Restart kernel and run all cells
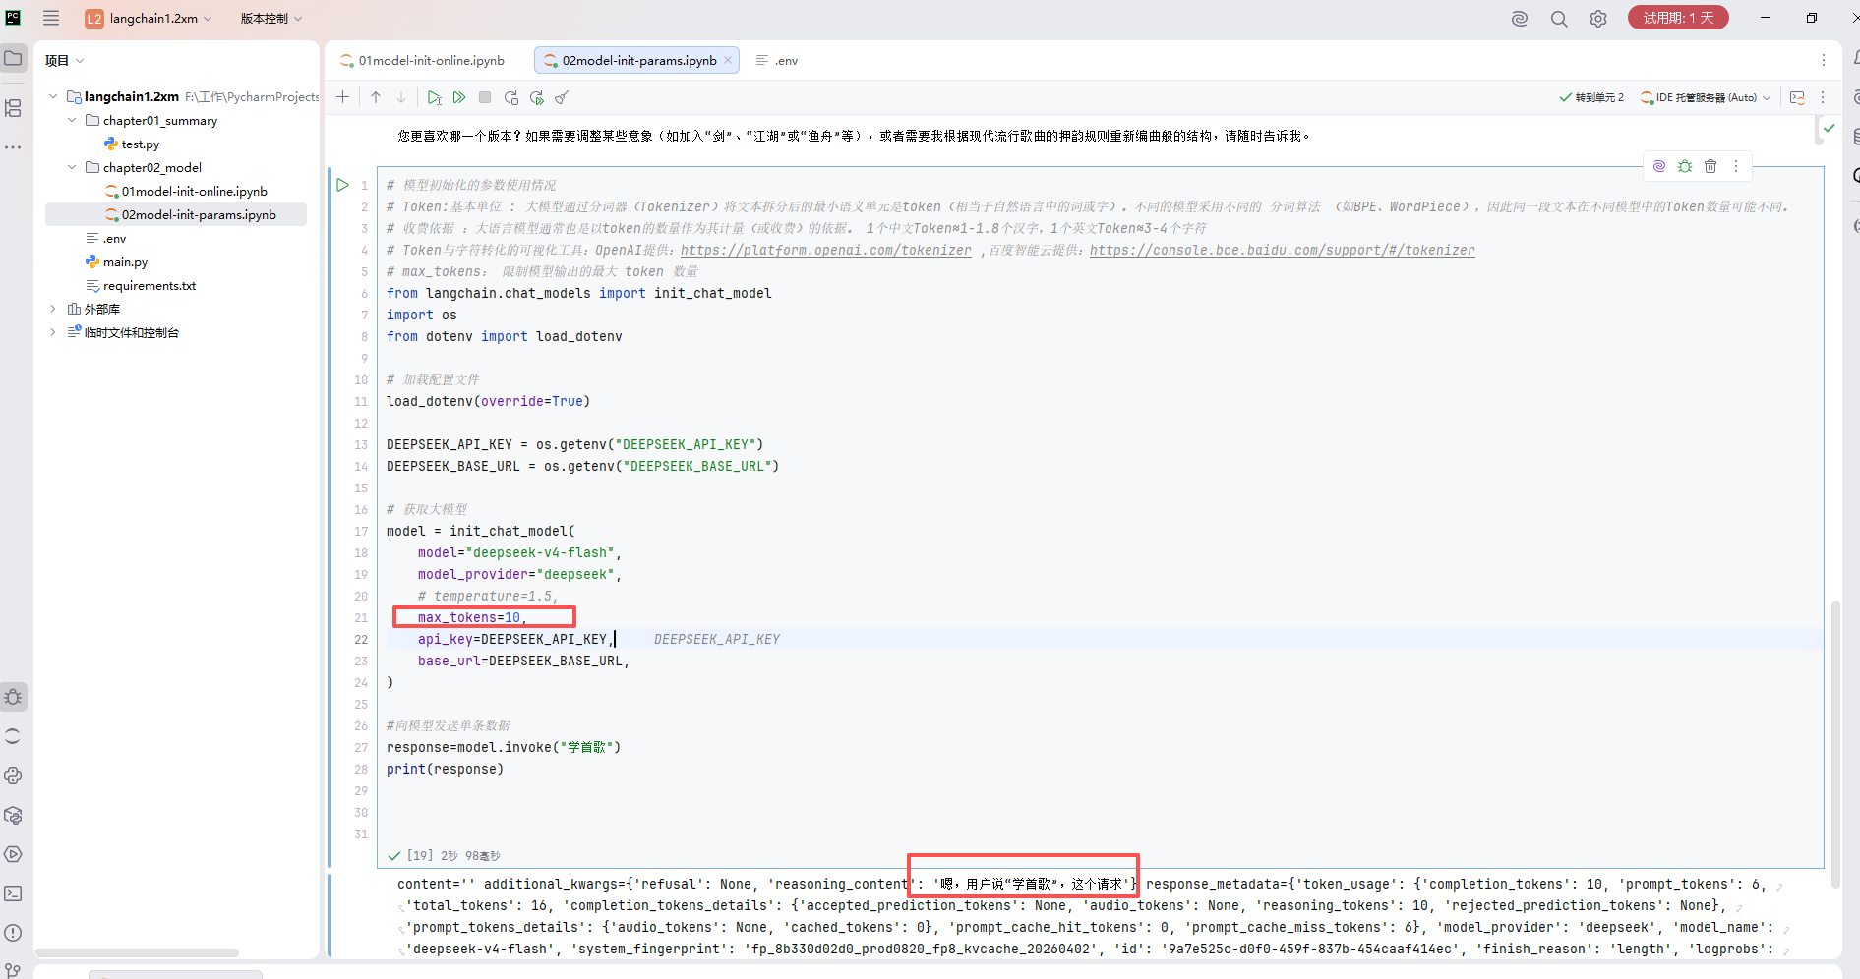Screen dimensions: 1860x979 click(536, 97)
